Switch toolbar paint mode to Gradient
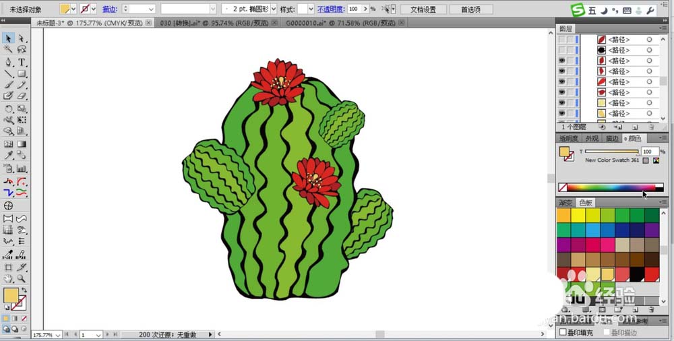This screenshot has width=674, height=341. click(x=15, y=319)
